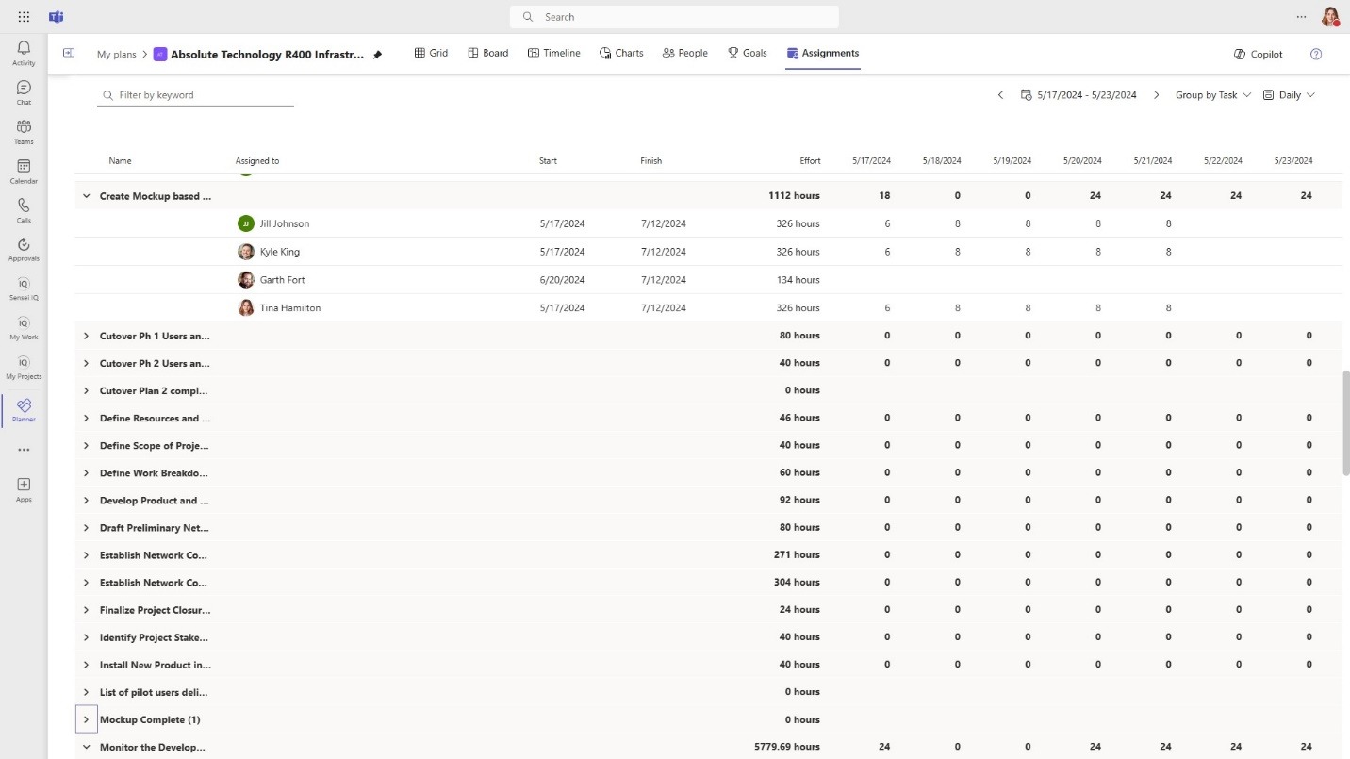Screen dimensions: 1350x759
Task: Open Copilot from the header
Action: point(1258,54)
